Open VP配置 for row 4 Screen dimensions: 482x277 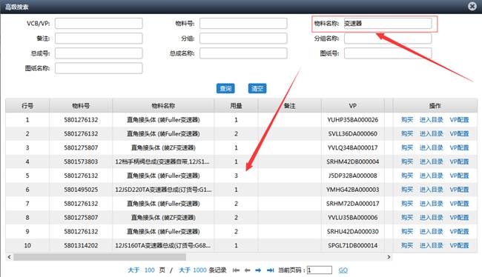coord(459,161)
